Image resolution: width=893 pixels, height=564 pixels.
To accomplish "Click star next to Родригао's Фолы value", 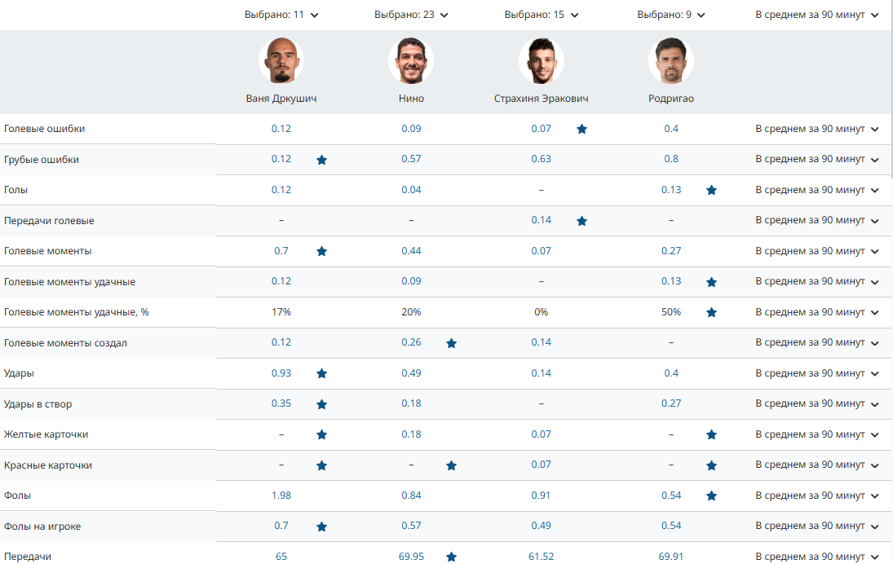I will click(711, 496).
